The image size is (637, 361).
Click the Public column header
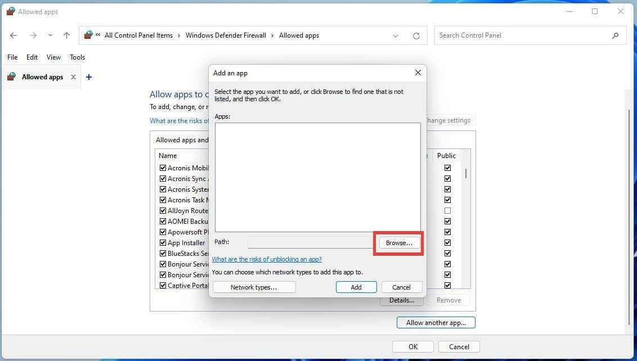pyautogui.click(x=446, y=156)
